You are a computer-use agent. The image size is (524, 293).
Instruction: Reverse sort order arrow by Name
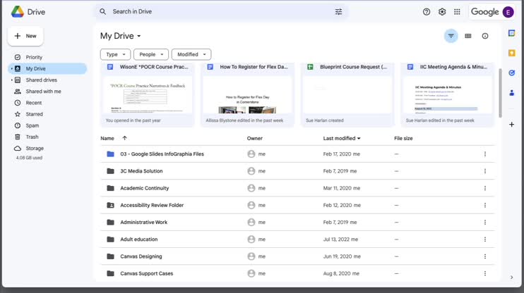tap(125, 138)
